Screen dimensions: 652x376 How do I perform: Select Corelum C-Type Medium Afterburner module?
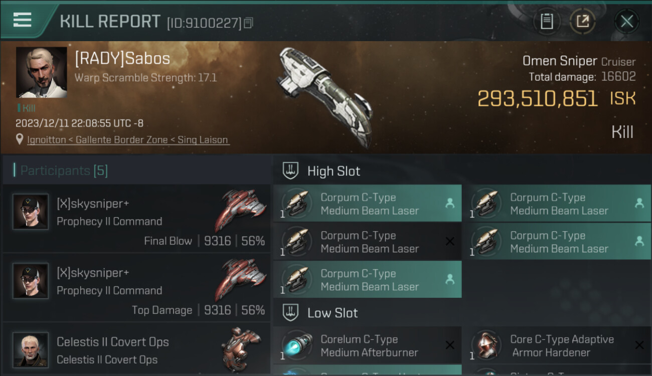tap(368, 345)
